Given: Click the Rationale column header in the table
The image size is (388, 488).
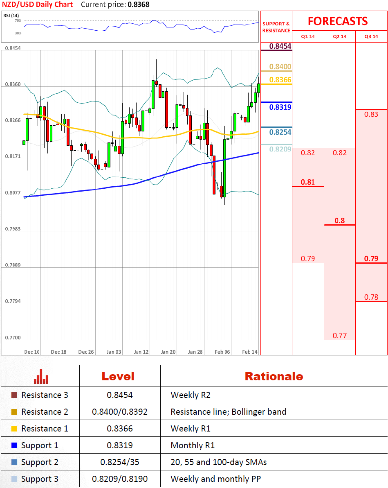Looking at the screenshot, I should click(274, 376).
